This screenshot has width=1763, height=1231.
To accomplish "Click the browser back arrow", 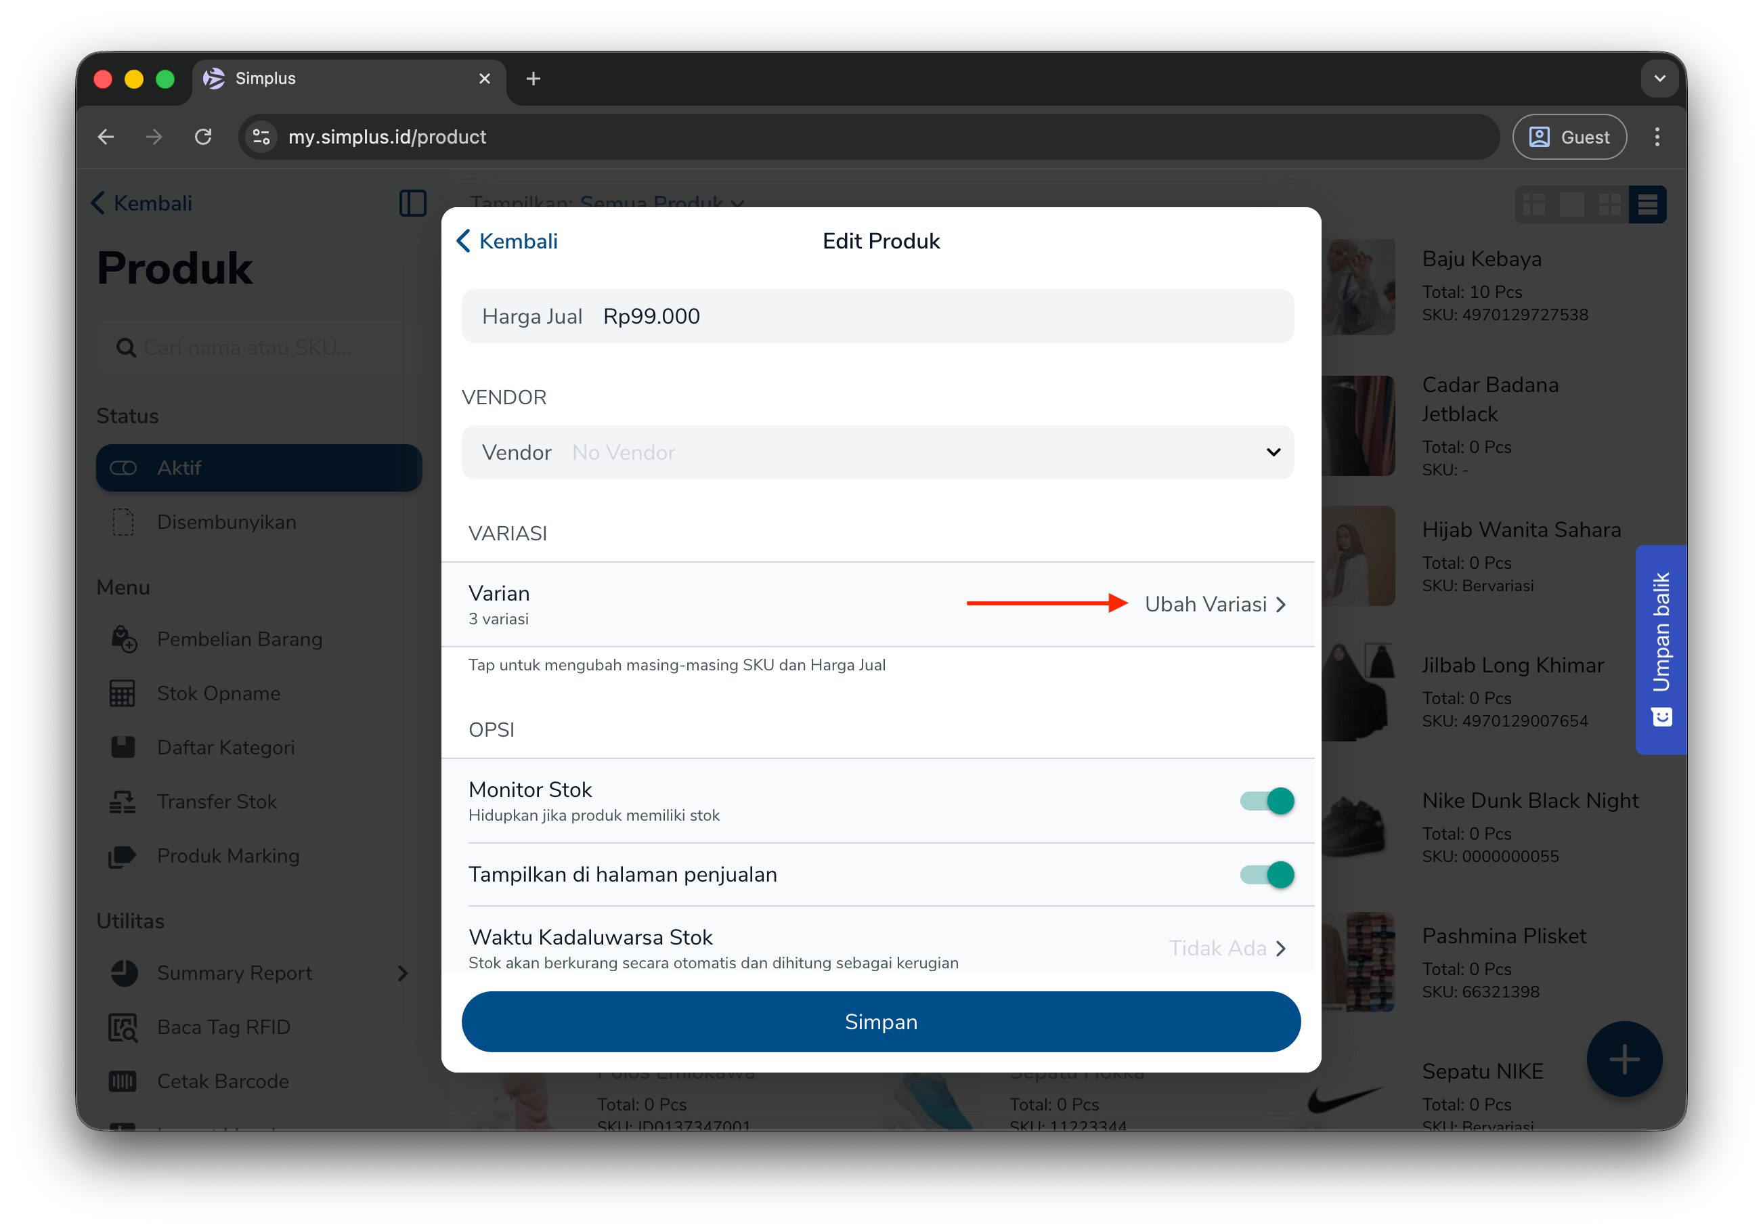I will (x=106, y=137).
